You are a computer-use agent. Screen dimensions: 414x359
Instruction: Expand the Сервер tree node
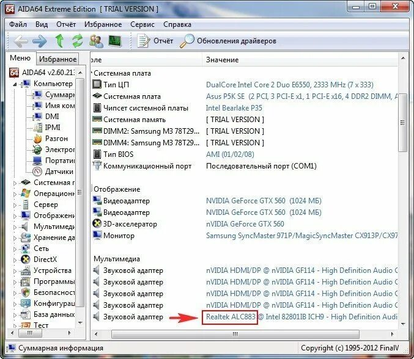[x=15, y=205]
